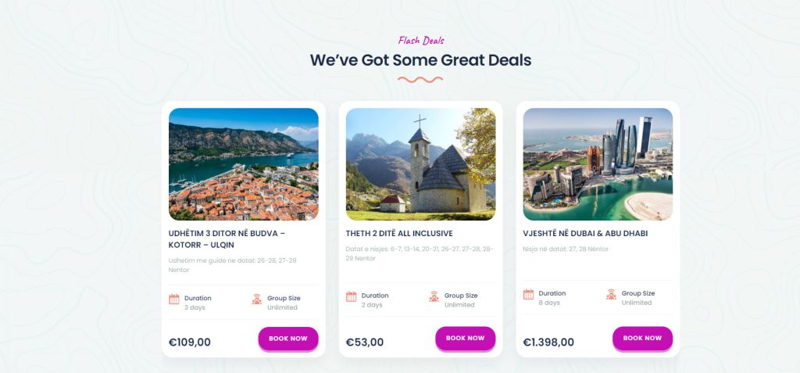Click group size icon on Dubai card

(612, 294)
